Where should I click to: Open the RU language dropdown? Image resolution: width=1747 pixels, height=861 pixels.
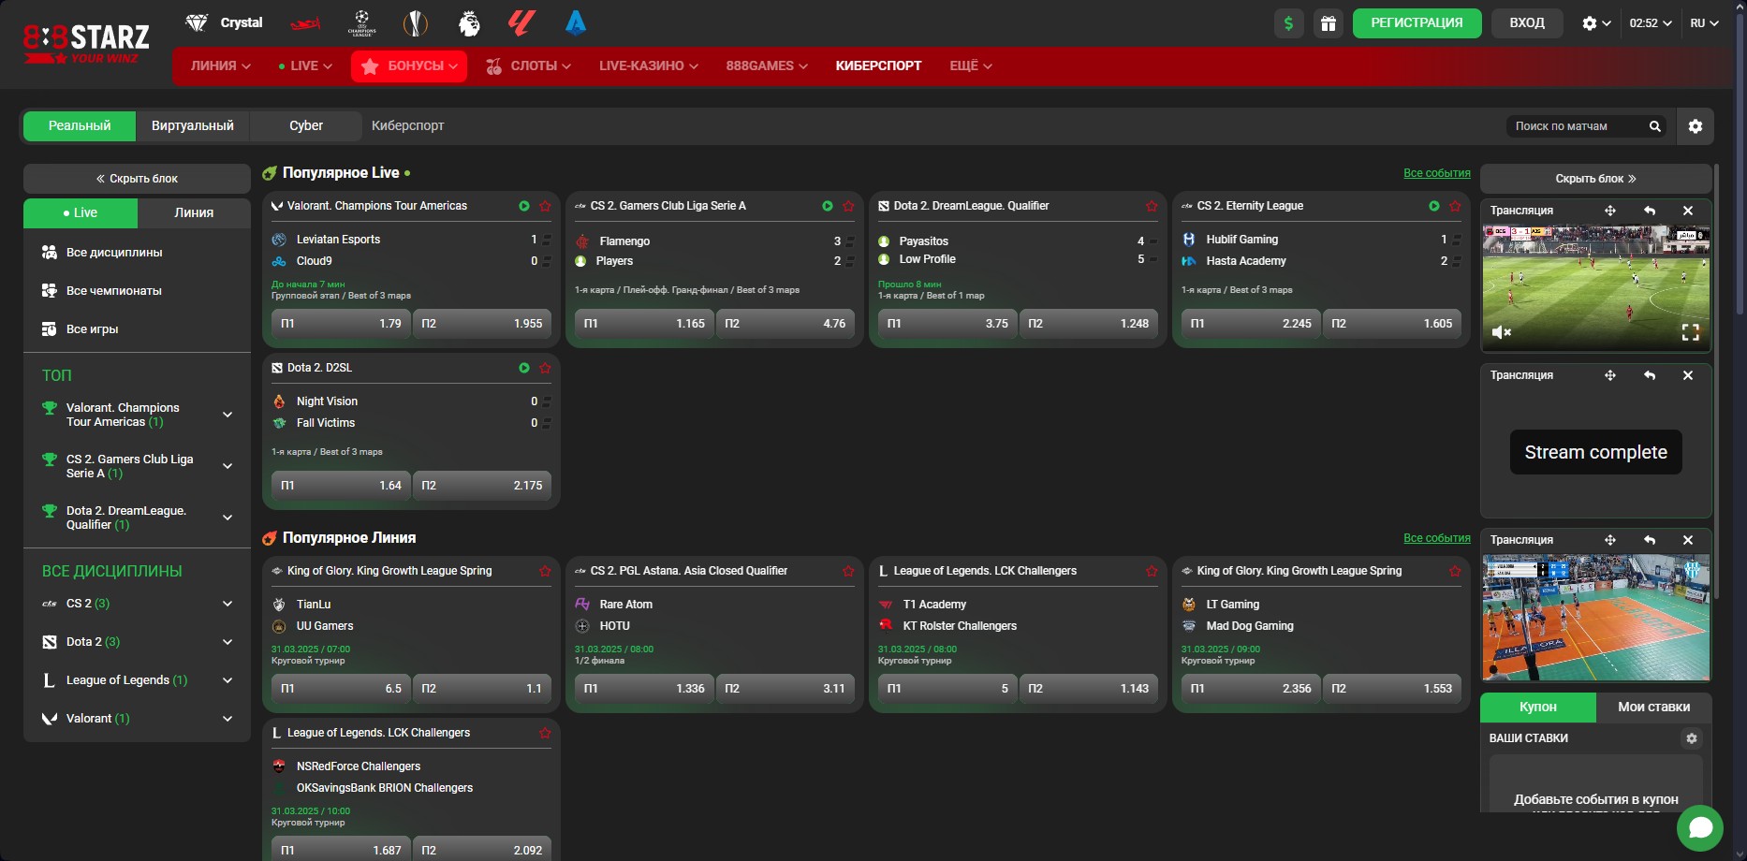pyautogui.click(x=1704, y=23)
